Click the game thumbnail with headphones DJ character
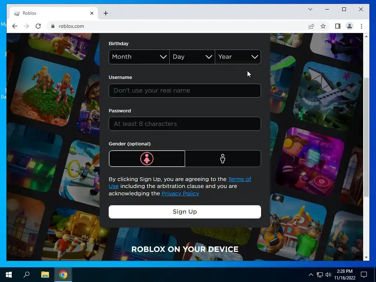Screen dimensions: 376x282 click(310, 162)
